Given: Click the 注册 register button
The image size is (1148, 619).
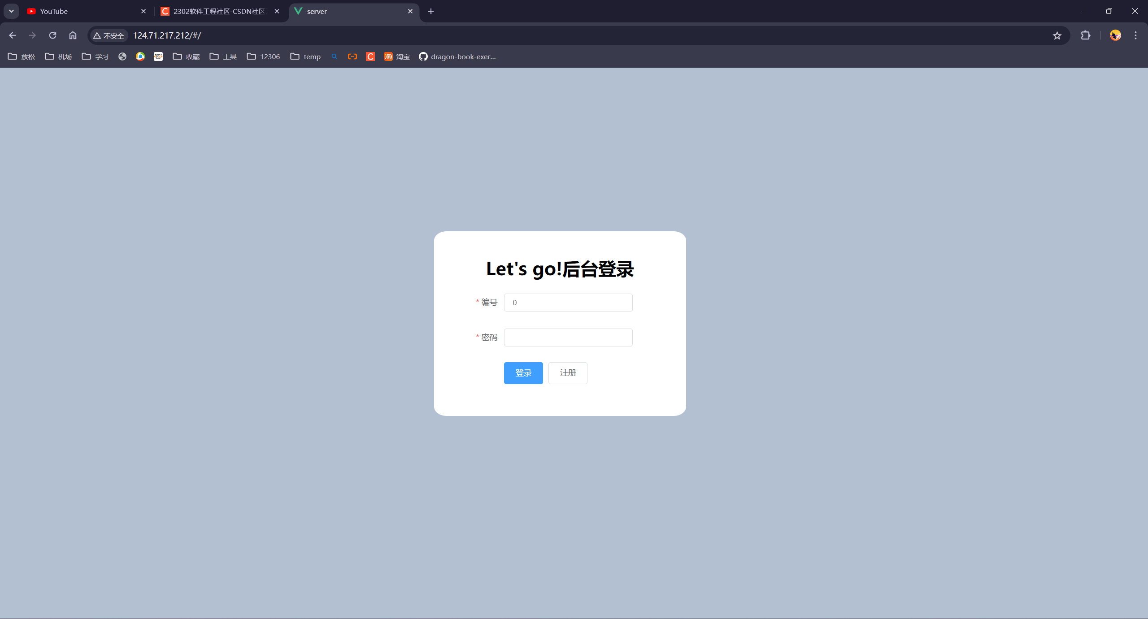Looking at the screenshot, I should tap(567, 373).
